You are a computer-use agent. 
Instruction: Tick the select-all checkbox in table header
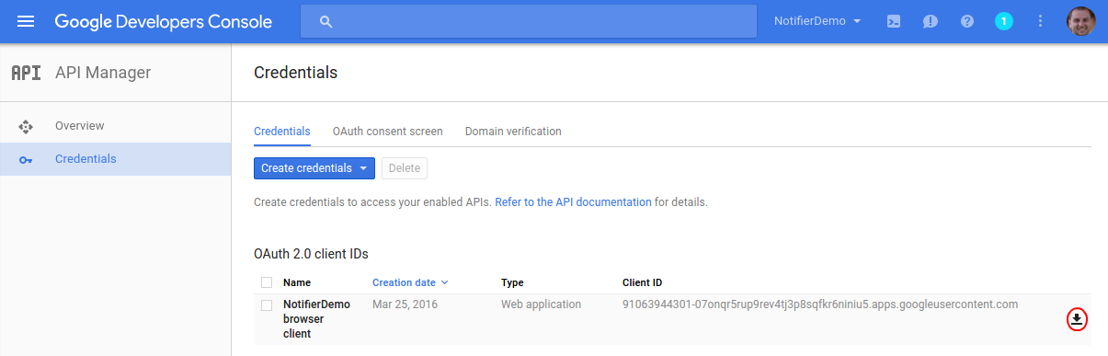point(267,282)
